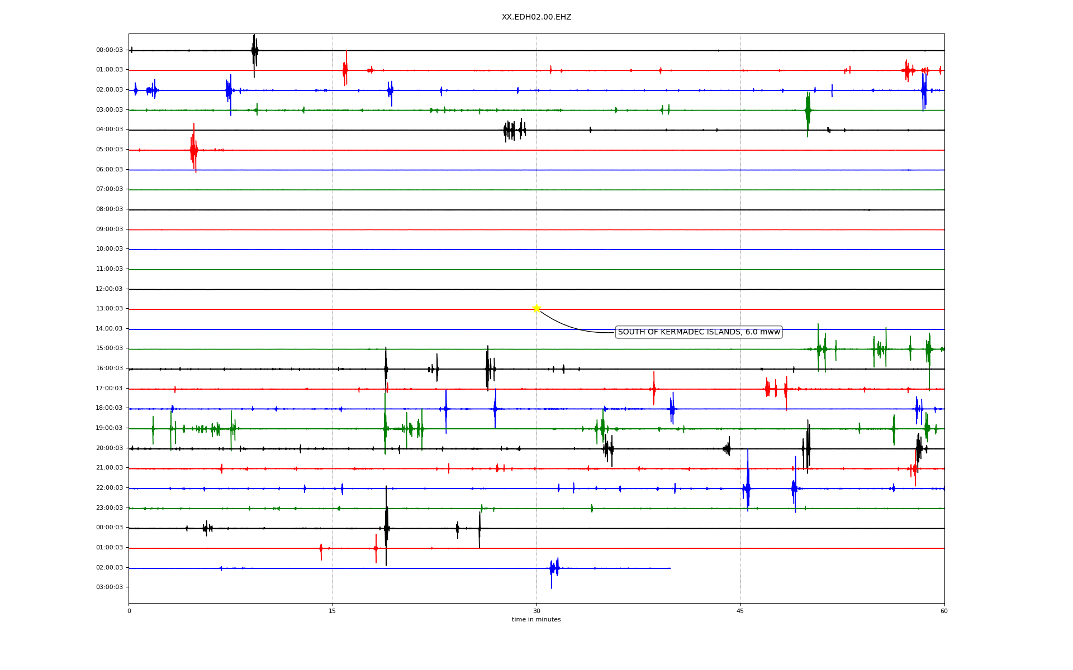Click the 15 tick on the x-axis
The image size is (1073, 670).
pos(333,611)
